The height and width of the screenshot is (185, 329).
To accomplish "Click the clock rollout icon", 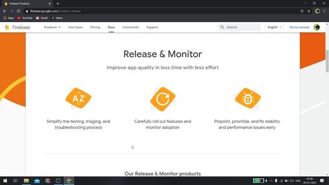I will point(162,99).
